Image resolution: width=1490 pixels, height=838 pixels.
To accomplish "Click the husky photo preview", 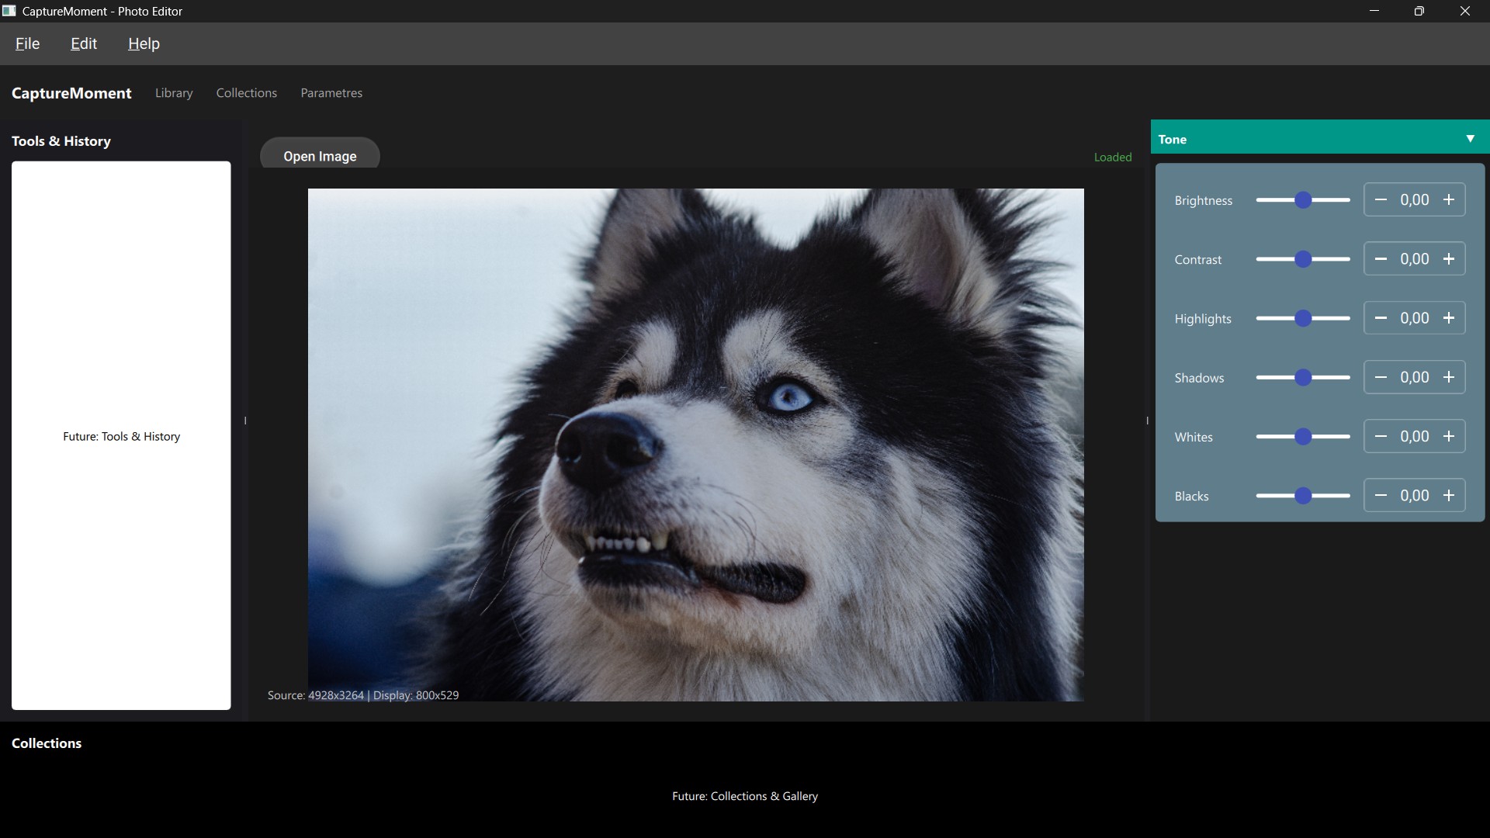I will pos(695,444).
